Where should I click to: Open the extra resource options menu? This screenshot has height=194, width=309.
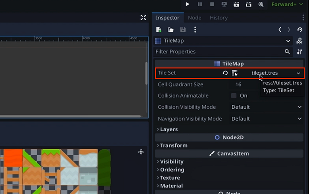[195, 30]
